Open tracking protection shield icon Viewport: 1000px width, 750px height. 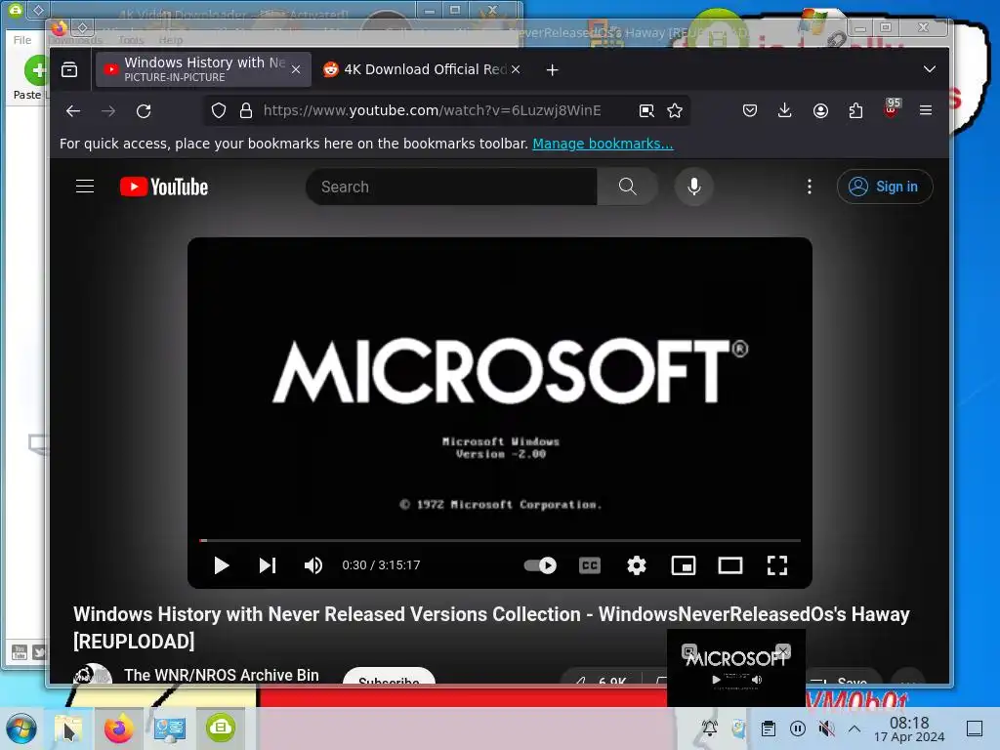(x=219, y=111)
